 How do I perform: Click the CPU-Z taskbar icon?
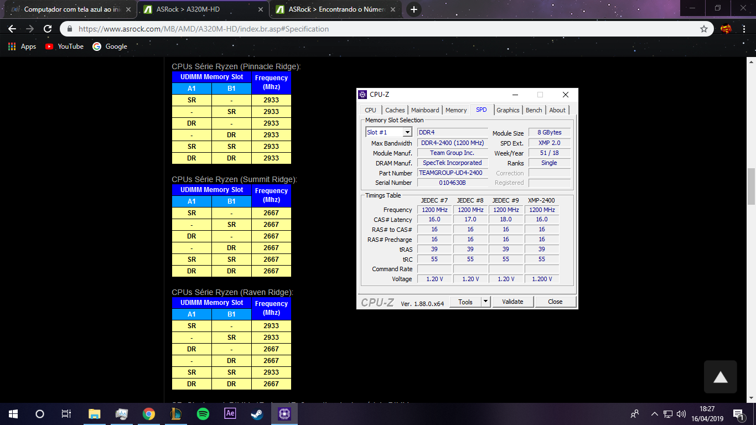(284, 413)
